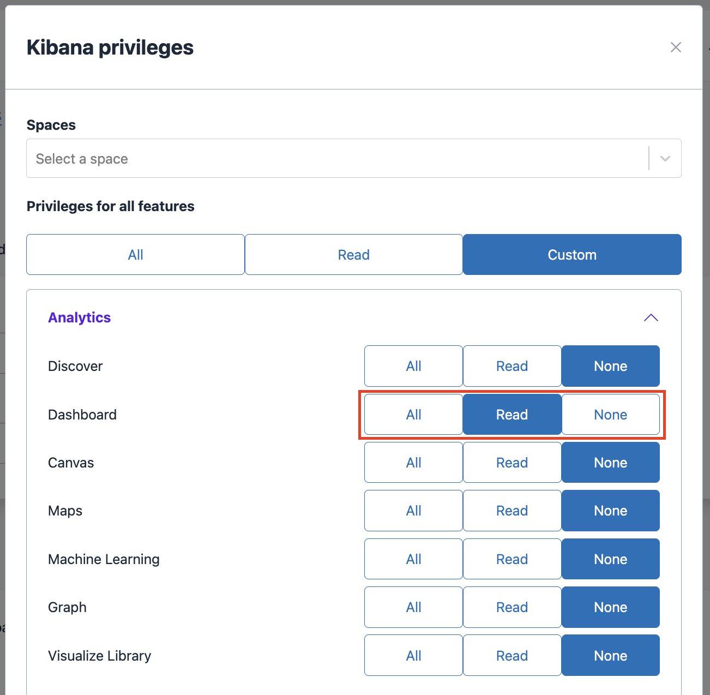Close the Kibana privileges dialog
Viewport: 710px width, 695px height.
[676, 47]
